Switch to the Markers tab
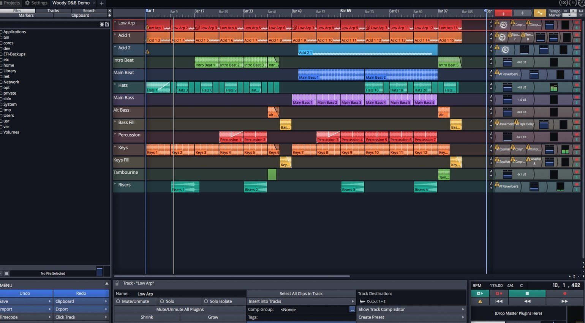This screenshot has height=323, width=585. (x=26, y=16)
